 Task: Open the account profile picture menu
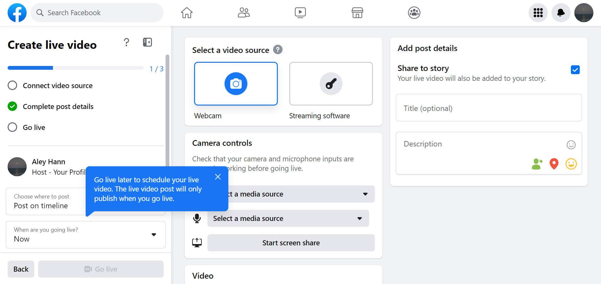point(584,13)
